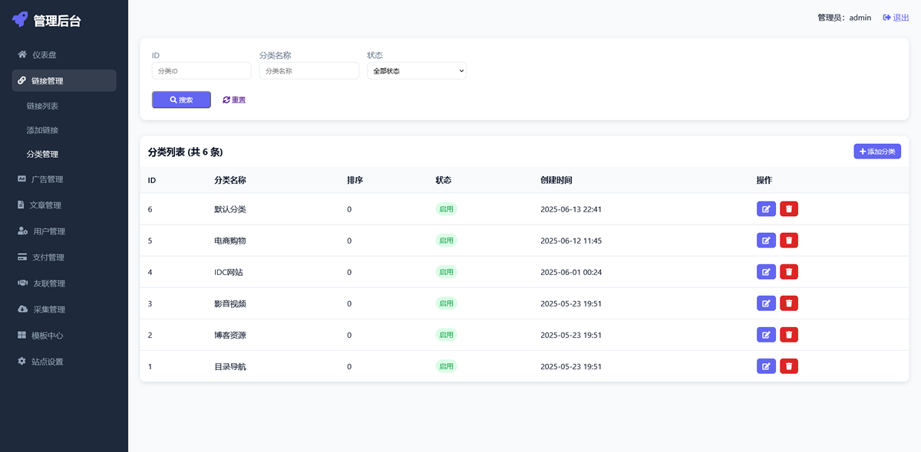Screen dimensions: 921x452
Task: Focus the 分类ID input field
Action: [201, 71]
